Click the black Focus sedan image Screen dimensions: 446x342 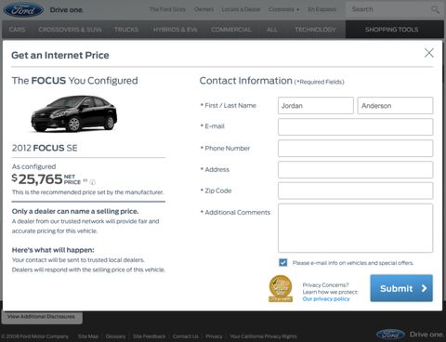click(x=74, y=113)
